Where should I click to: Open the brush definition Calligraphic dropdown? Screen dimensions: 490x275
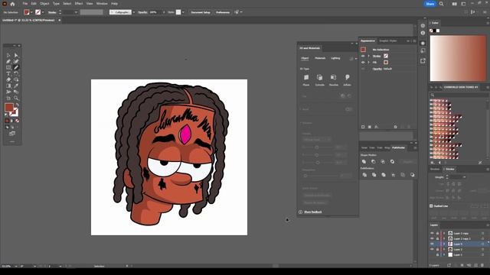(x=134, y=12)
